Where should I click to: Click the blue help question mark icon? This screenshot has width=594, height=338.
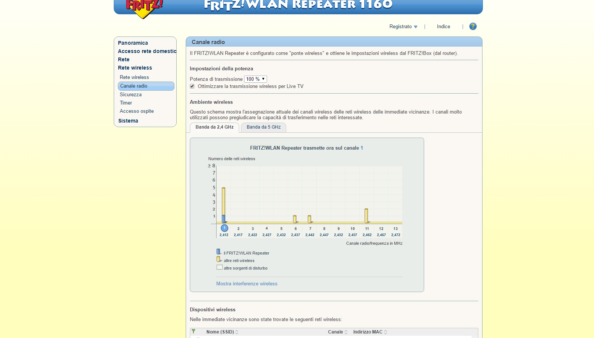(473, 26)
